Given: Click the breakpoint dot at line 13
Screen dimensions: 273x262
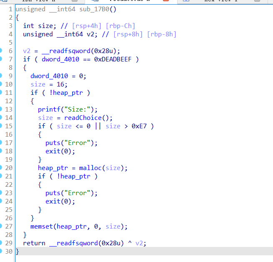Looking at the screenshot, I should pyautogui.click(x=2, y=109).
